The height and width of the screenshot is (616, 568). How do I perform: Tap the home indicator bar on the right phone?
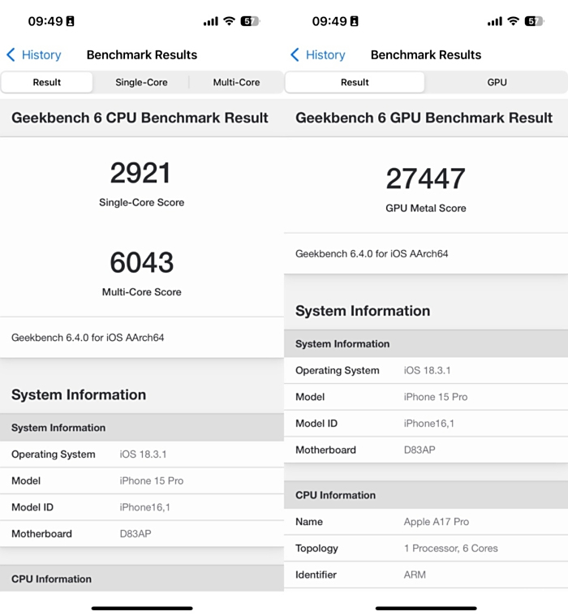(426, 608)
